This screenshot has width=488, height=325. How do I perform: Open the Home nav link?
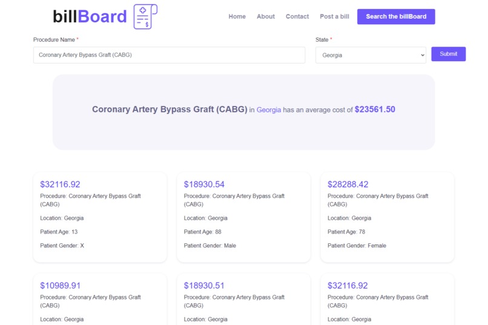[x=237, y=16]
